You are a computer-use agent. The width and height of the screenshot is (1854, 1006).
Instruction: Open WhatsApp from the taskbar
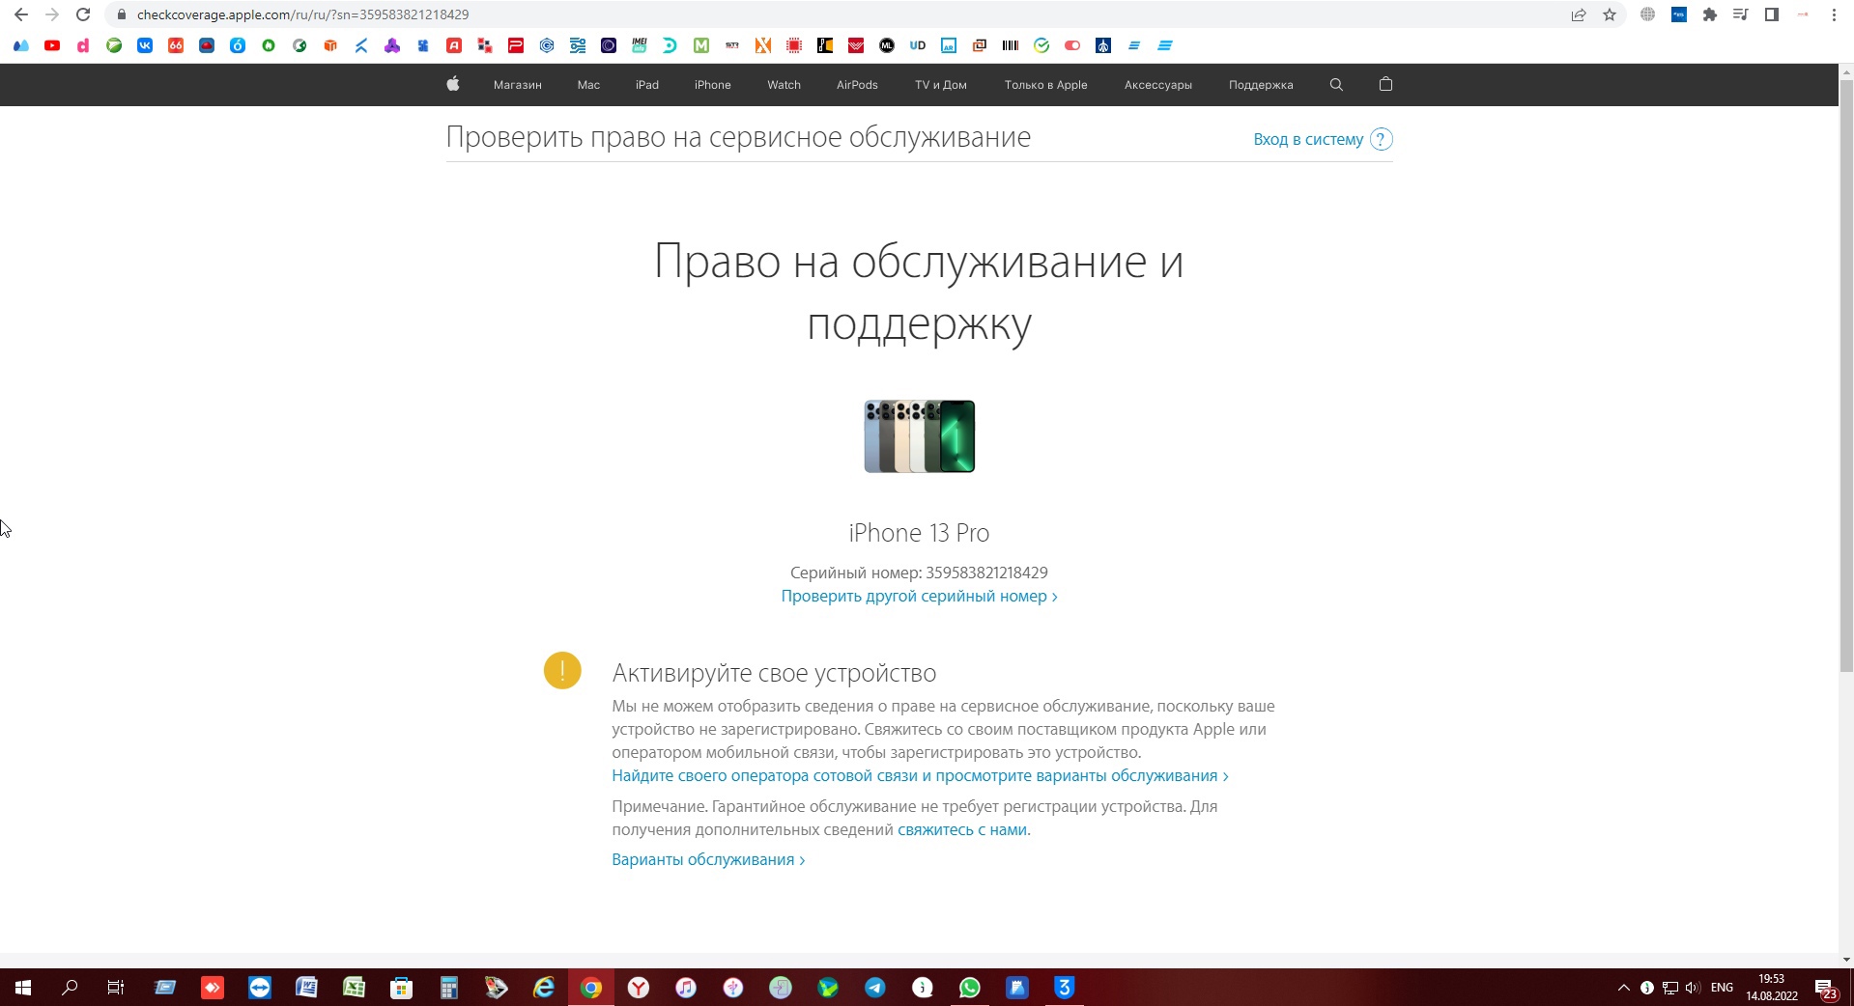point(970,988)
